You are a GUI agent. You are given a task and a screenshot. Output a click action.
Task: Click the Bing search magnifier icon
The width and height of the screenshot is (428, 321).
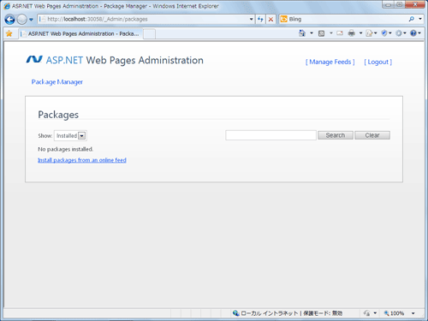coord(412,19)
